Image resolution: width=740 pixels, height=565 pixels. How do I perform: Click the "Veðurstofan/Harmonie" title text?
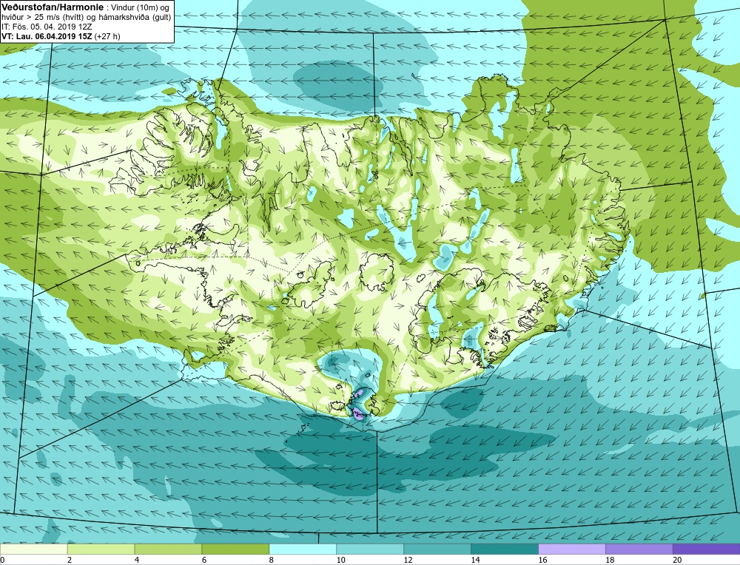(x=52, y=7)
